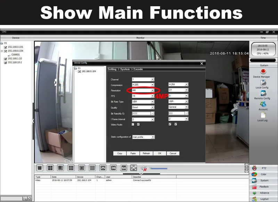Click the Type column header in log
Viewport: 278px width, 202px height.
42,177
